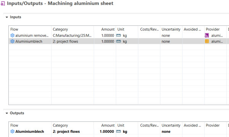Click flow icon of Aluminiumblech input row
This screenshot has height=137, width=229.
point(13,41)
